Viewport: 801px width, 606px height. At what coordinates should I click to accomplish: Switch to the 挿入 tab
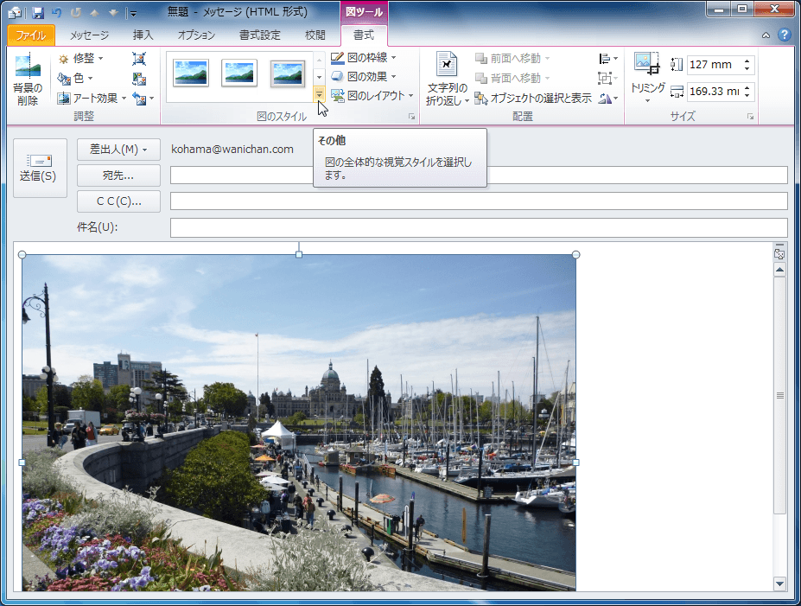pyautogui.click(x=143, y=35)
